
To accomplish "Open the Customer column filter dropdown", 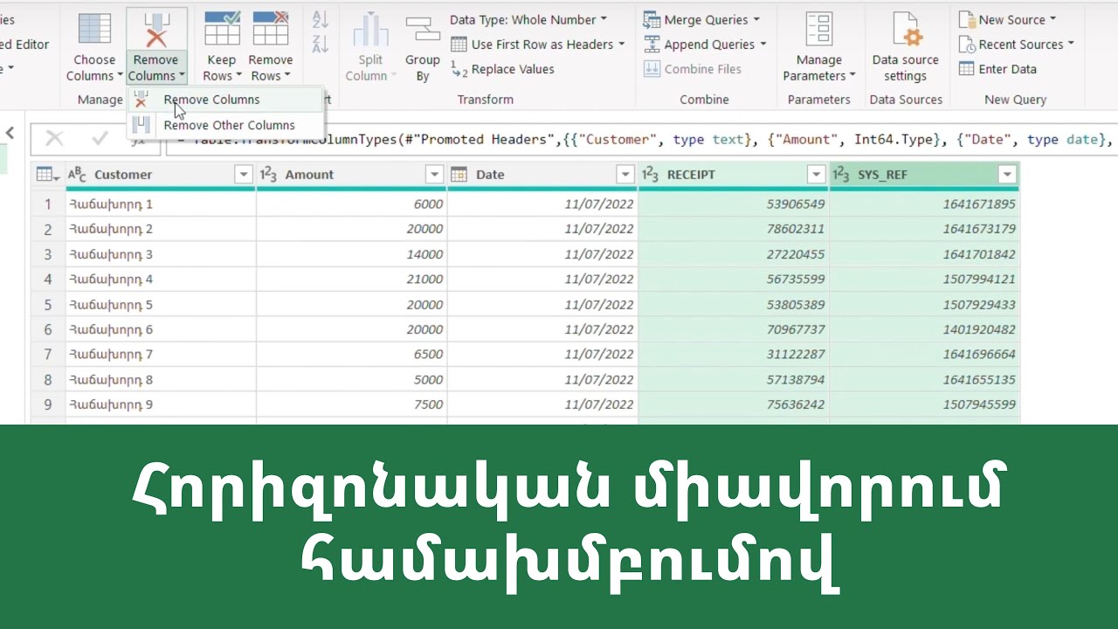I will pyautogui.click(x=244, y=175).
